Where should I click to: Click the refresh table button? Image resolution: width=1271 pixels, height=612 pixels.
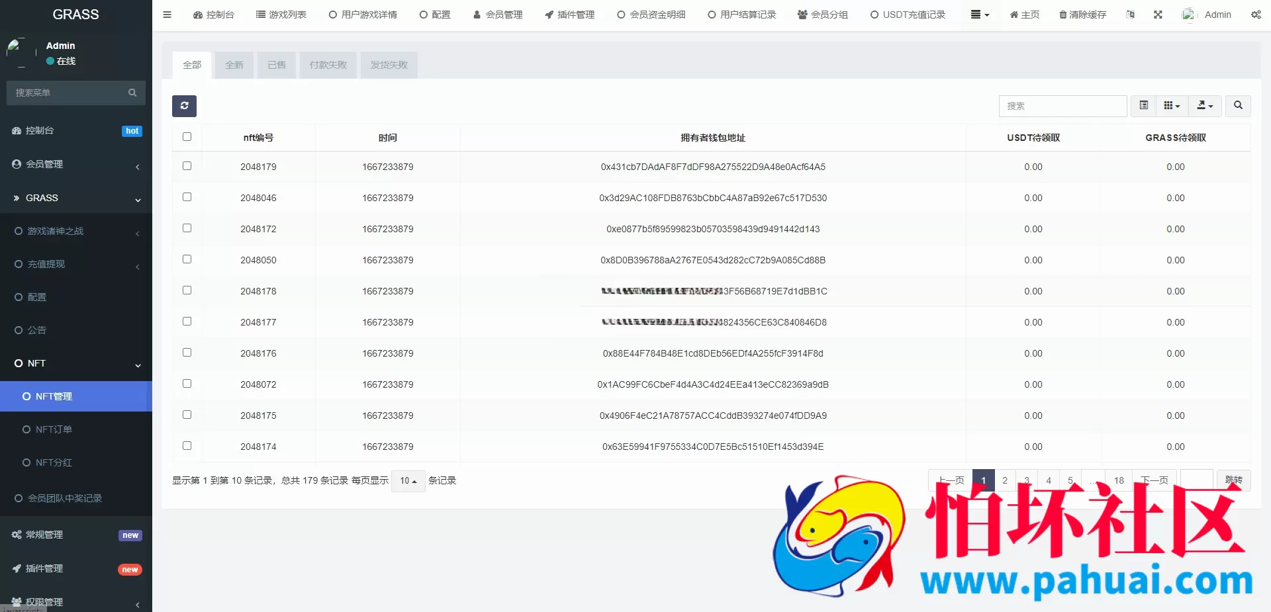(x=184, y=106)
